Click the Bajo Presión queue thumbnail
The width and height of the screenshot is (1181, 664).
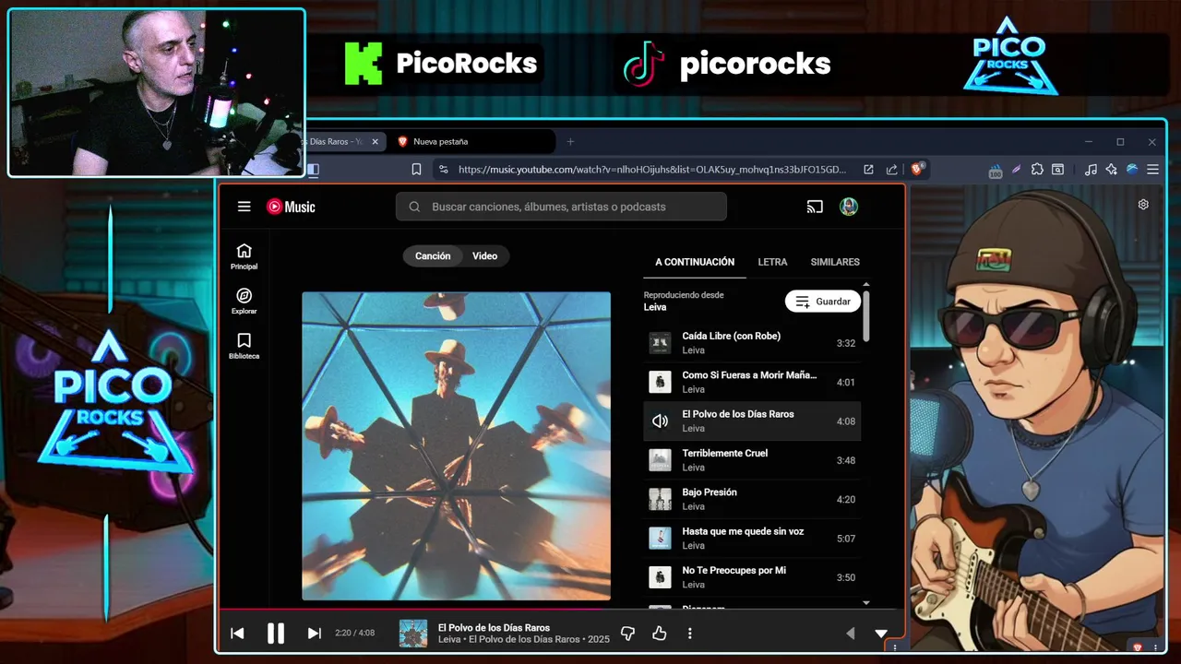[x=660, y=499]
